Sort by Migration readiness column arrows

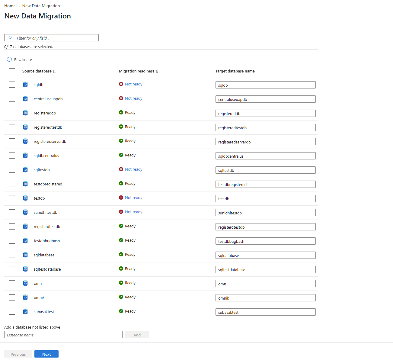[157, 71]
